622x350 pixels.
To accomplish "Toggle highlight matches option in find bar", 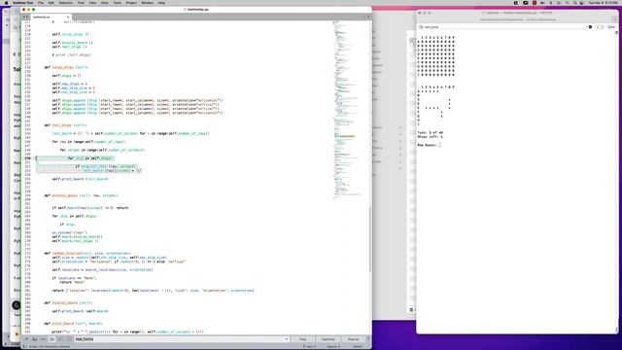I will coord(69,339).
